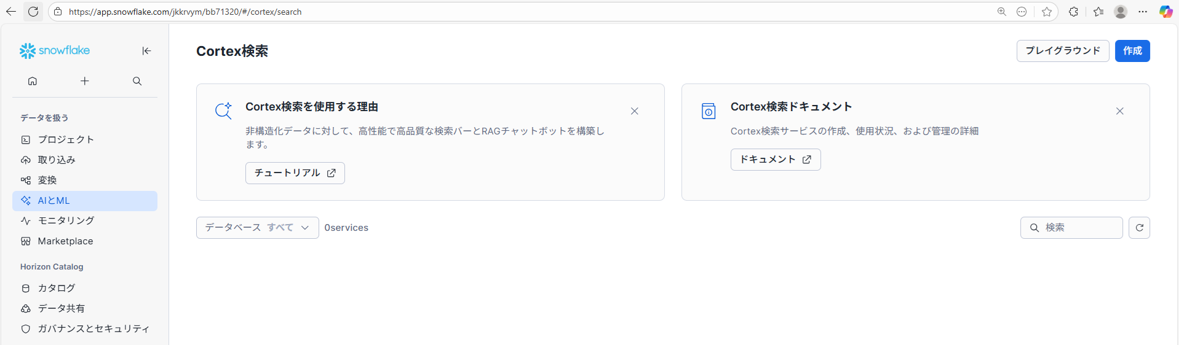Open モニタリング in the sidebar
1179x345 pixels.
[x=85, y=220]
